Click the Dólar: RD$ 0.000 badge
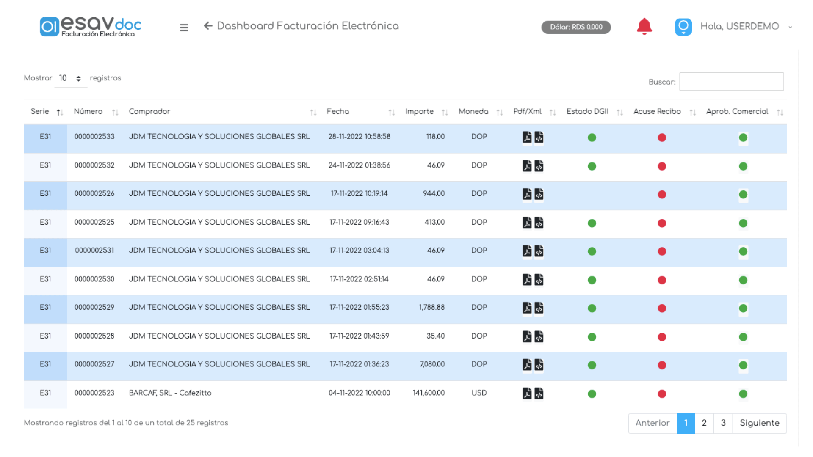813x457 pixels. pos(576,27)
